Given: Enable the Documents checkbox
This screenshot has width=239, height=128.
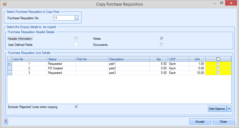Looking at the screenshot, I should (x=161, y=45).
